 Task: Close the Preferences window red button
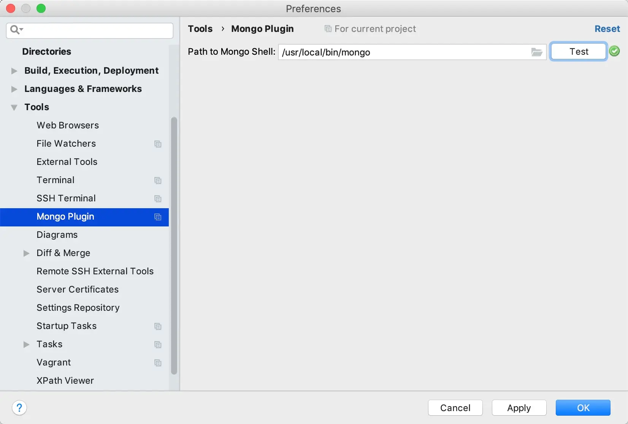[11, 8]
